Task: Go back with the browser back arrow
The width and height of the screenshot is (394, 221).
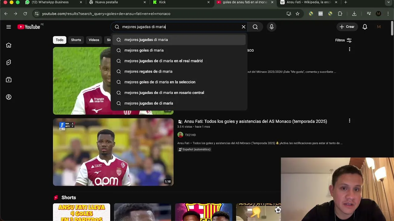Action: (x=6, y=14)
